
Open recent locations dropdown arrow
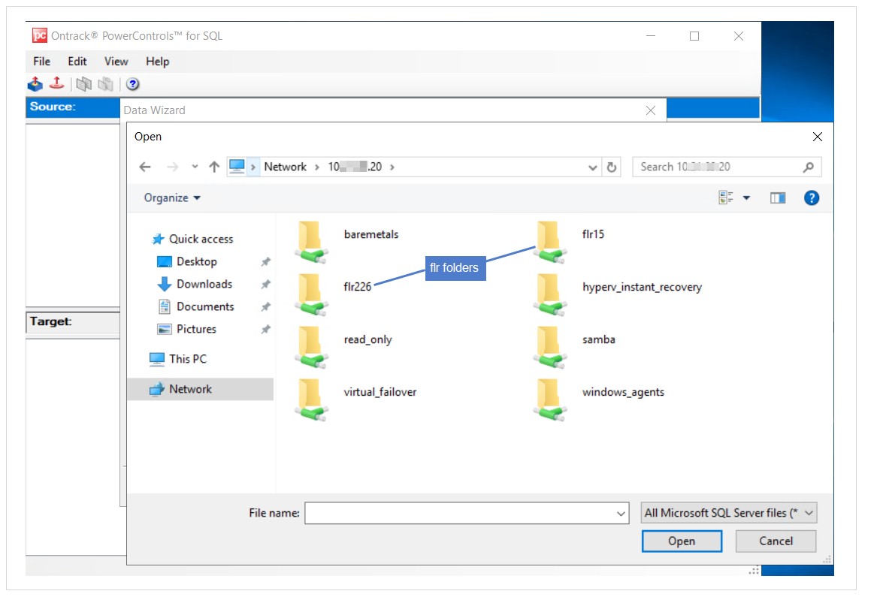pyautogui.click(x=195, y=167)
